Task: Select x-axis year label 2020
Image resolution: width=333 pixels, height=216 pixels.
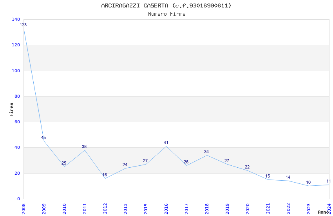Action: coord(248,209)
